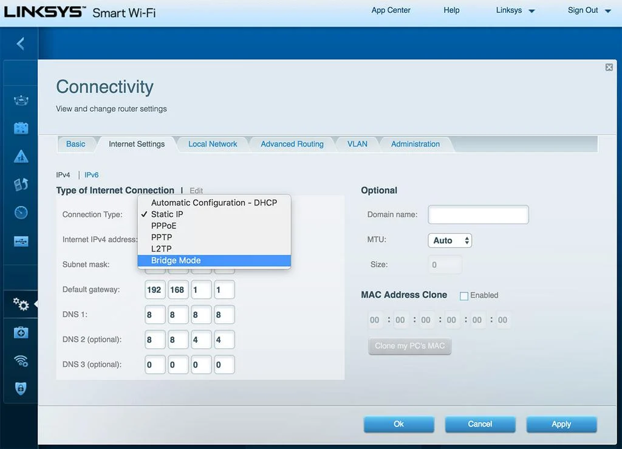Switch to the Administration tab
This screenshot has height=449, width=622.
click(415, 144)
